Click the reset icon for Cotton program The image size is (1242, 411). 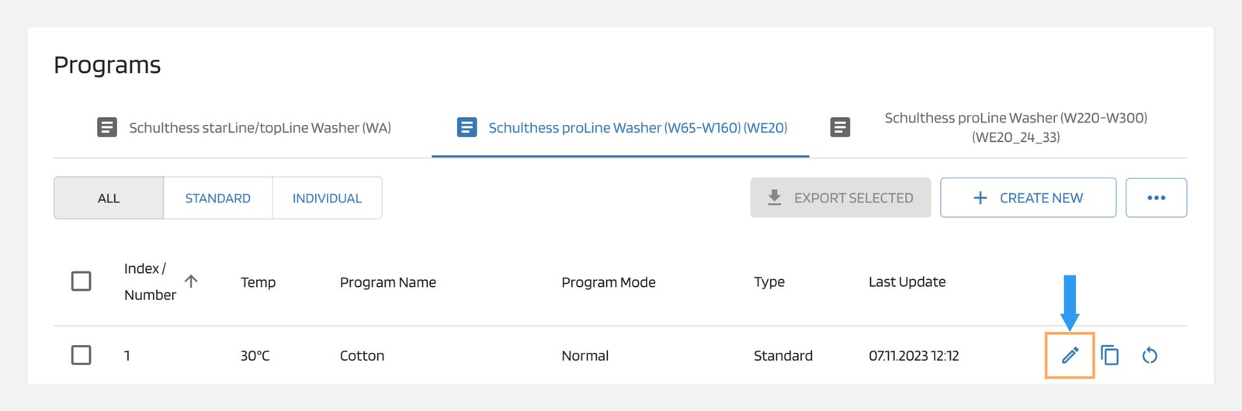point(1150,355)
